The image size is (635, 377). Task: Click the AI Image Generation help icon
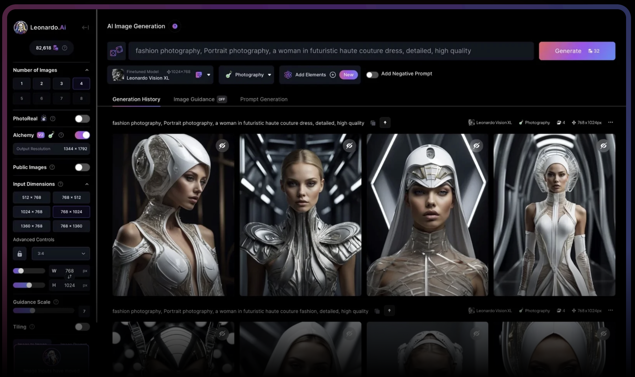point(175,26)
